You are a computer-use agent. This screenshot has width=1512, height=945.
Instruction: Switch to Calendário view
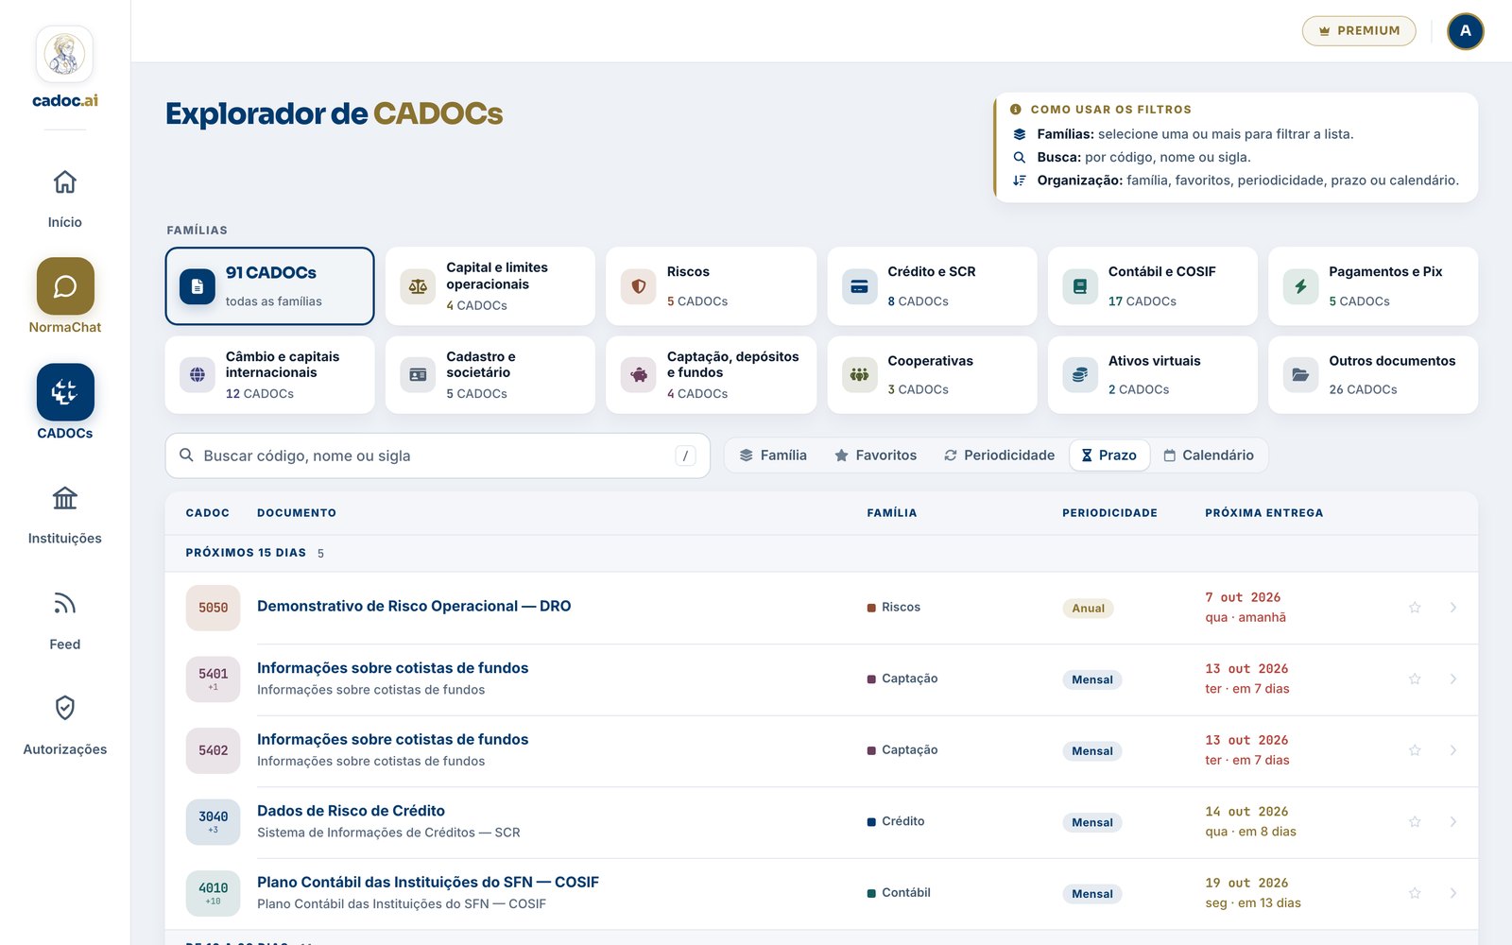point(1209,455)
